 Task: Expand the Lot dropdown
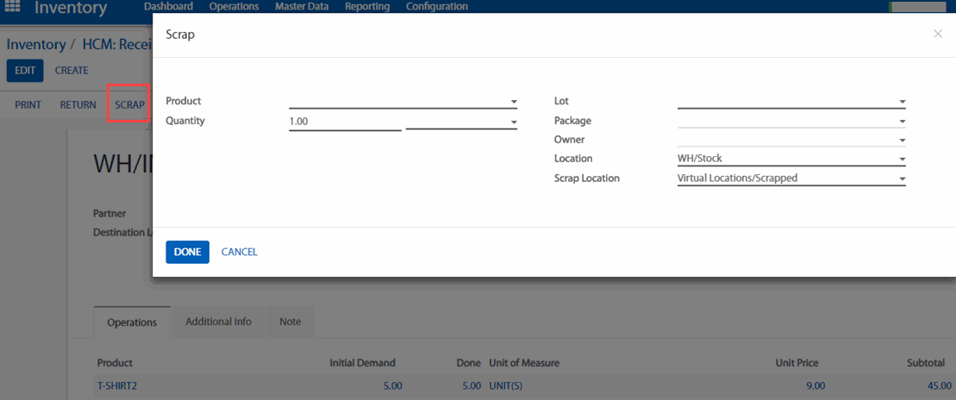(902, 103)
